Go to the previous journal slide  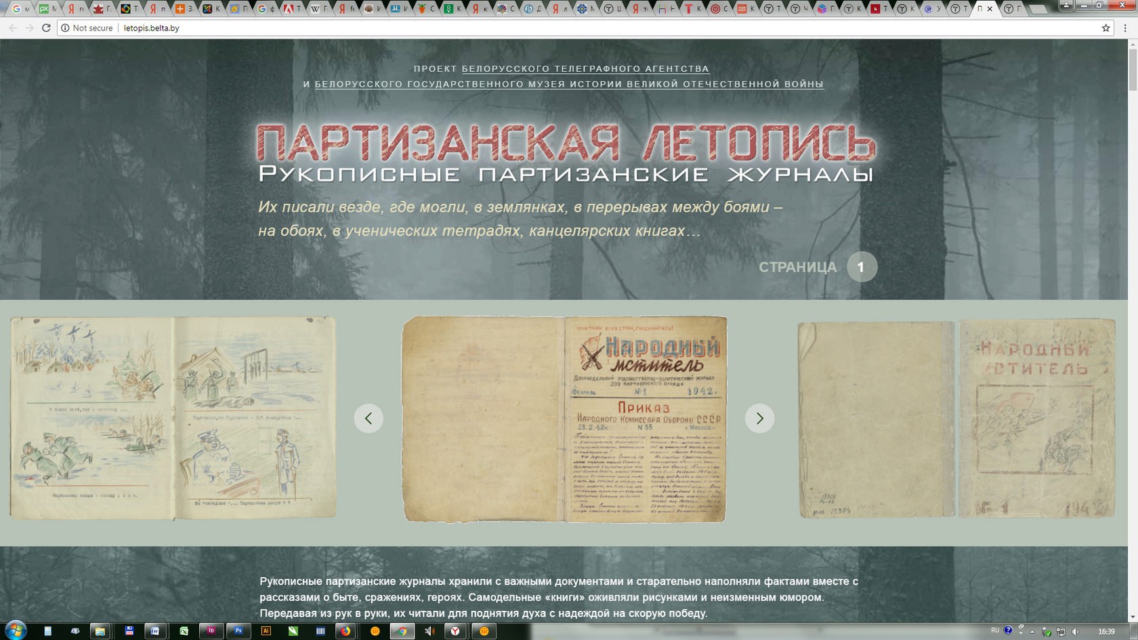click(368, 419)
